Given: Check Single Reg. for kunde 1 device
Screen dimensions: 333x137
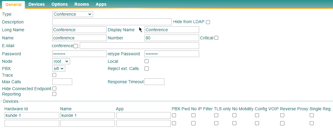Looking at the screenshot, I should 312,115.
